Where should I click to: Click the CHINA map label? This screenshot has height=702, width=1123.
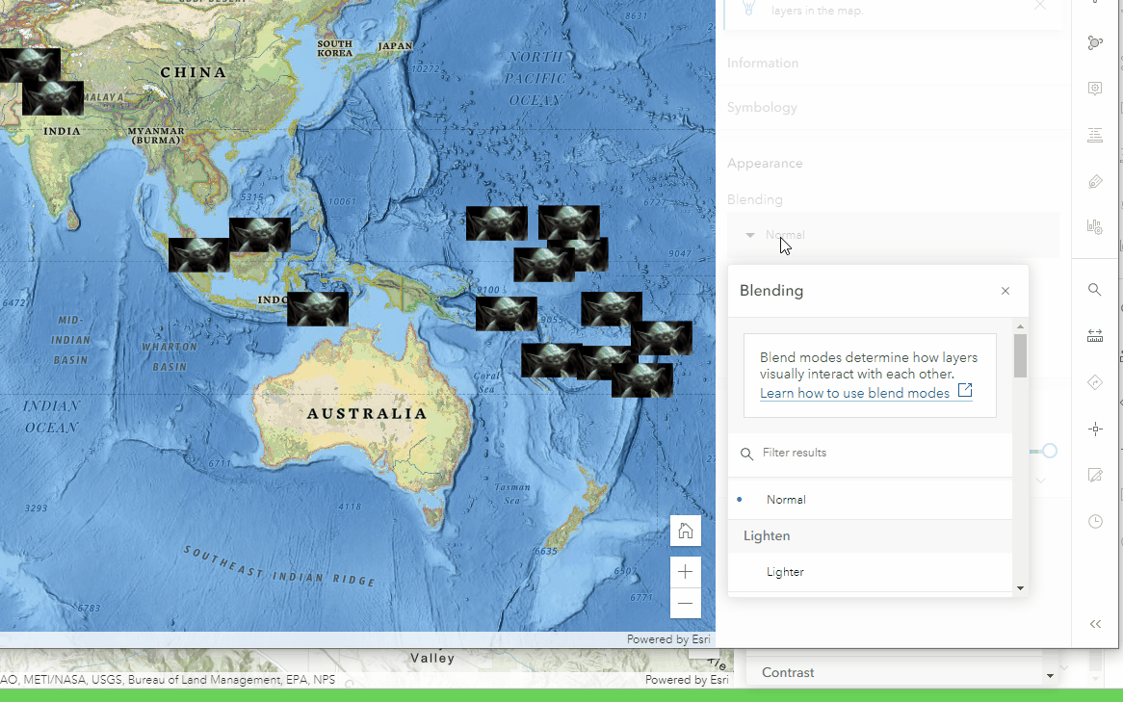pos(194,72)
